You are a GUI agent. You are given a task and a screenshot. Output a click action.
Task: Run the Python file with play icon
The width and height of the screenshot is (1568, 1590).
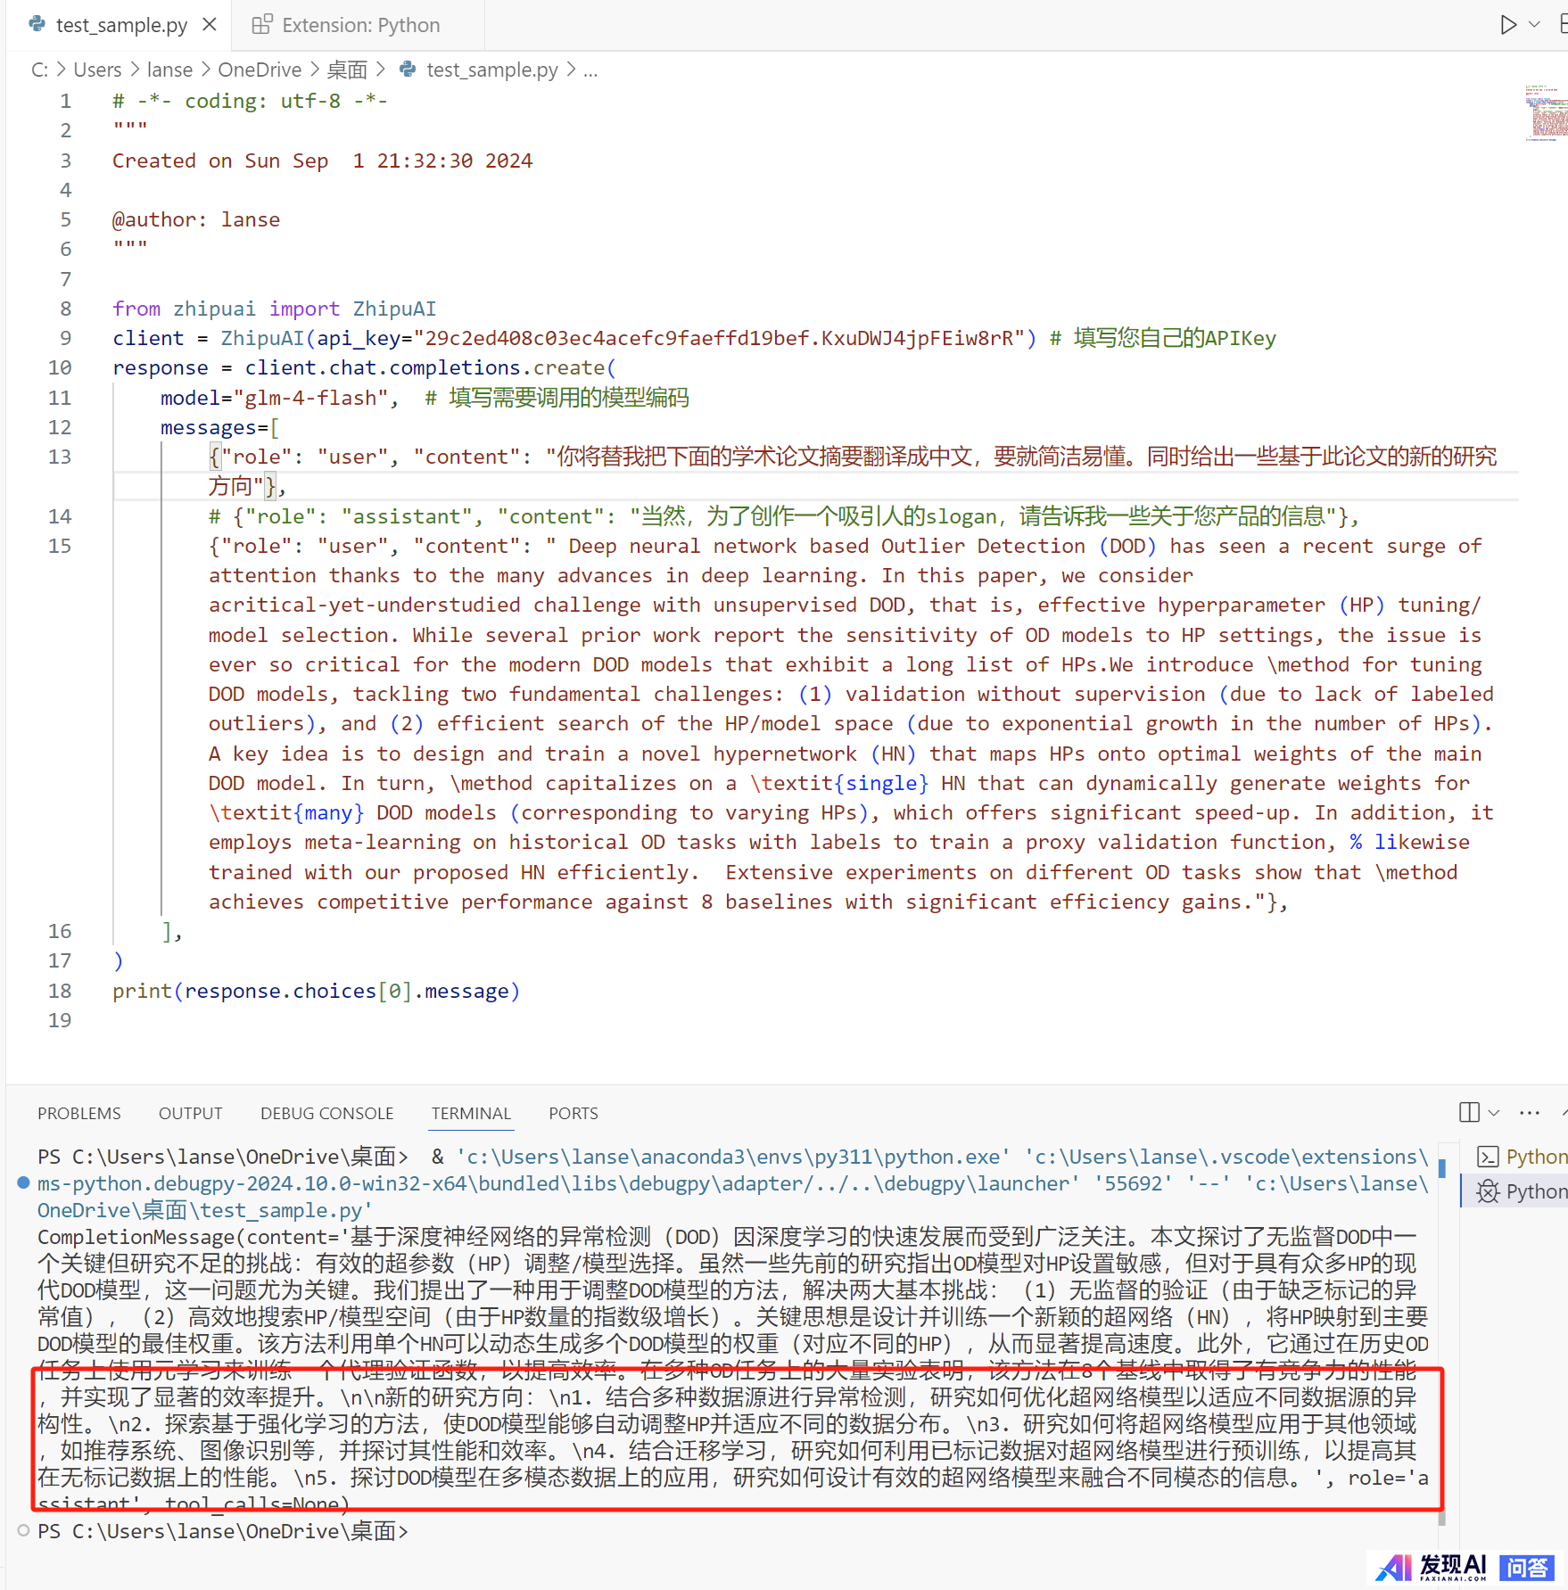pyautogui.click(x=1507, y=25)
